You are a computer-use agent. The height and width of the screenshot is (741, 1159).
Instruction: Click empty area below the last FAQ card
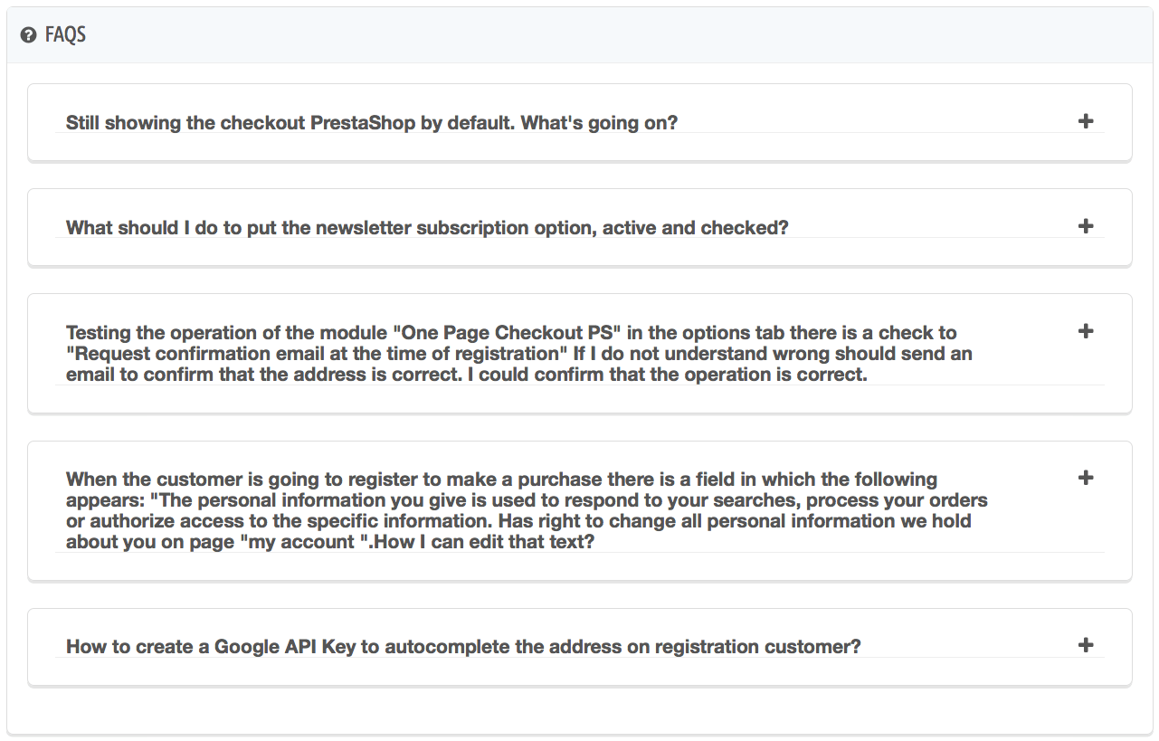click(579, 710)
